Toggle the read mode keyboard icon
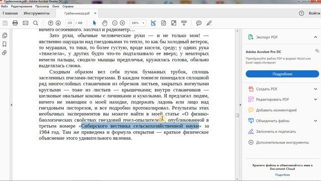Viewport: 321px width, 181px height. (184, 23)
